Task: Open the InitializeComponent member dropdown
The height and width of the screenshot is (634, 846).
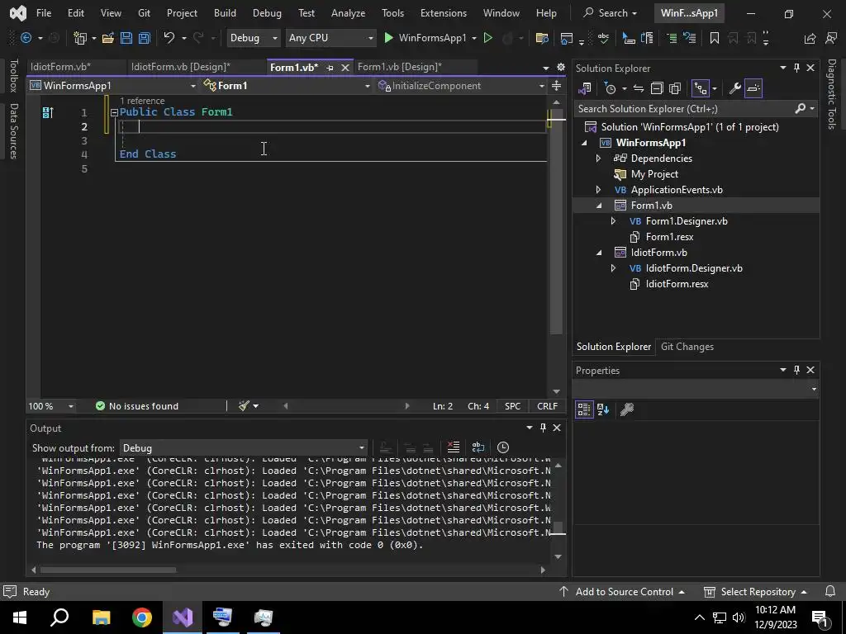Action: (x=461, y=86)
